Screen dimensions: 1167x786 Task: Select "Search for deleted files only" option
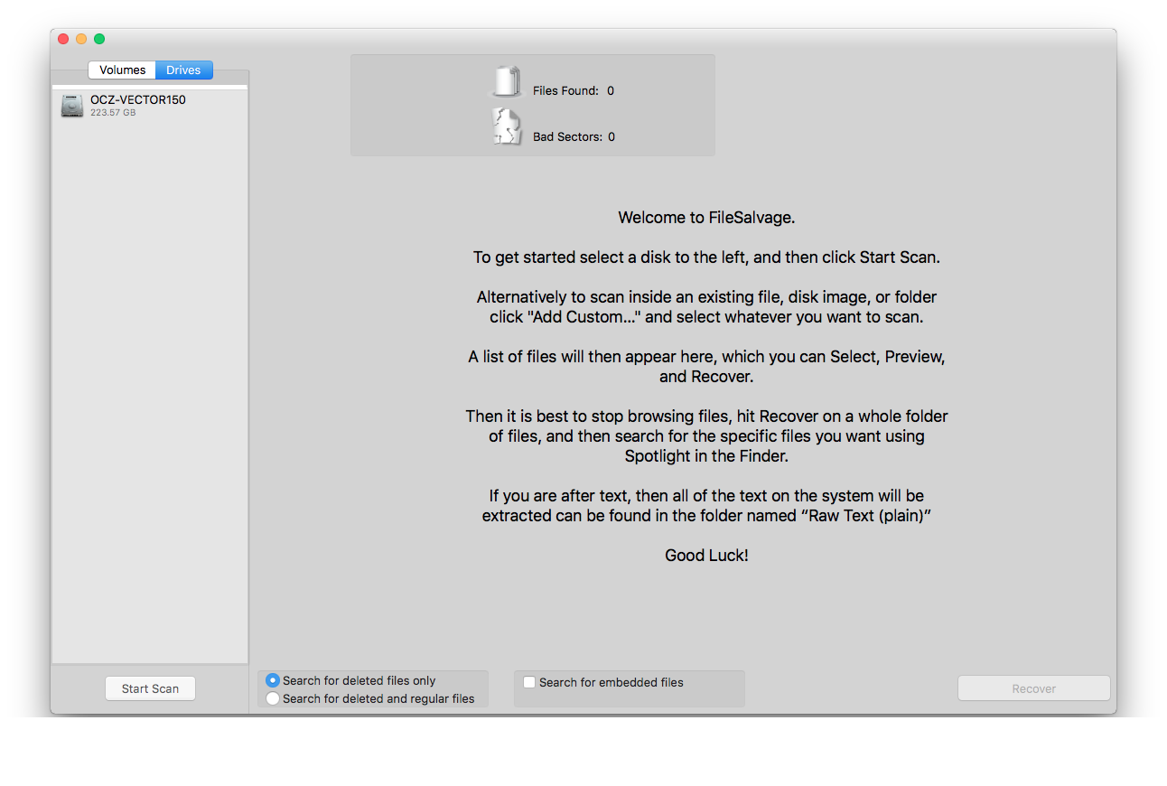tap(273, 680)
